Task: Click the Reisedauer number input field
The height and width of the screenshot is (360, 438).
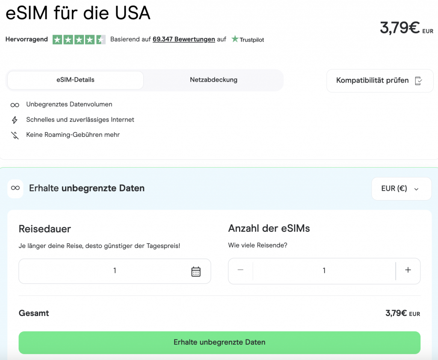Action: (115, 271)
